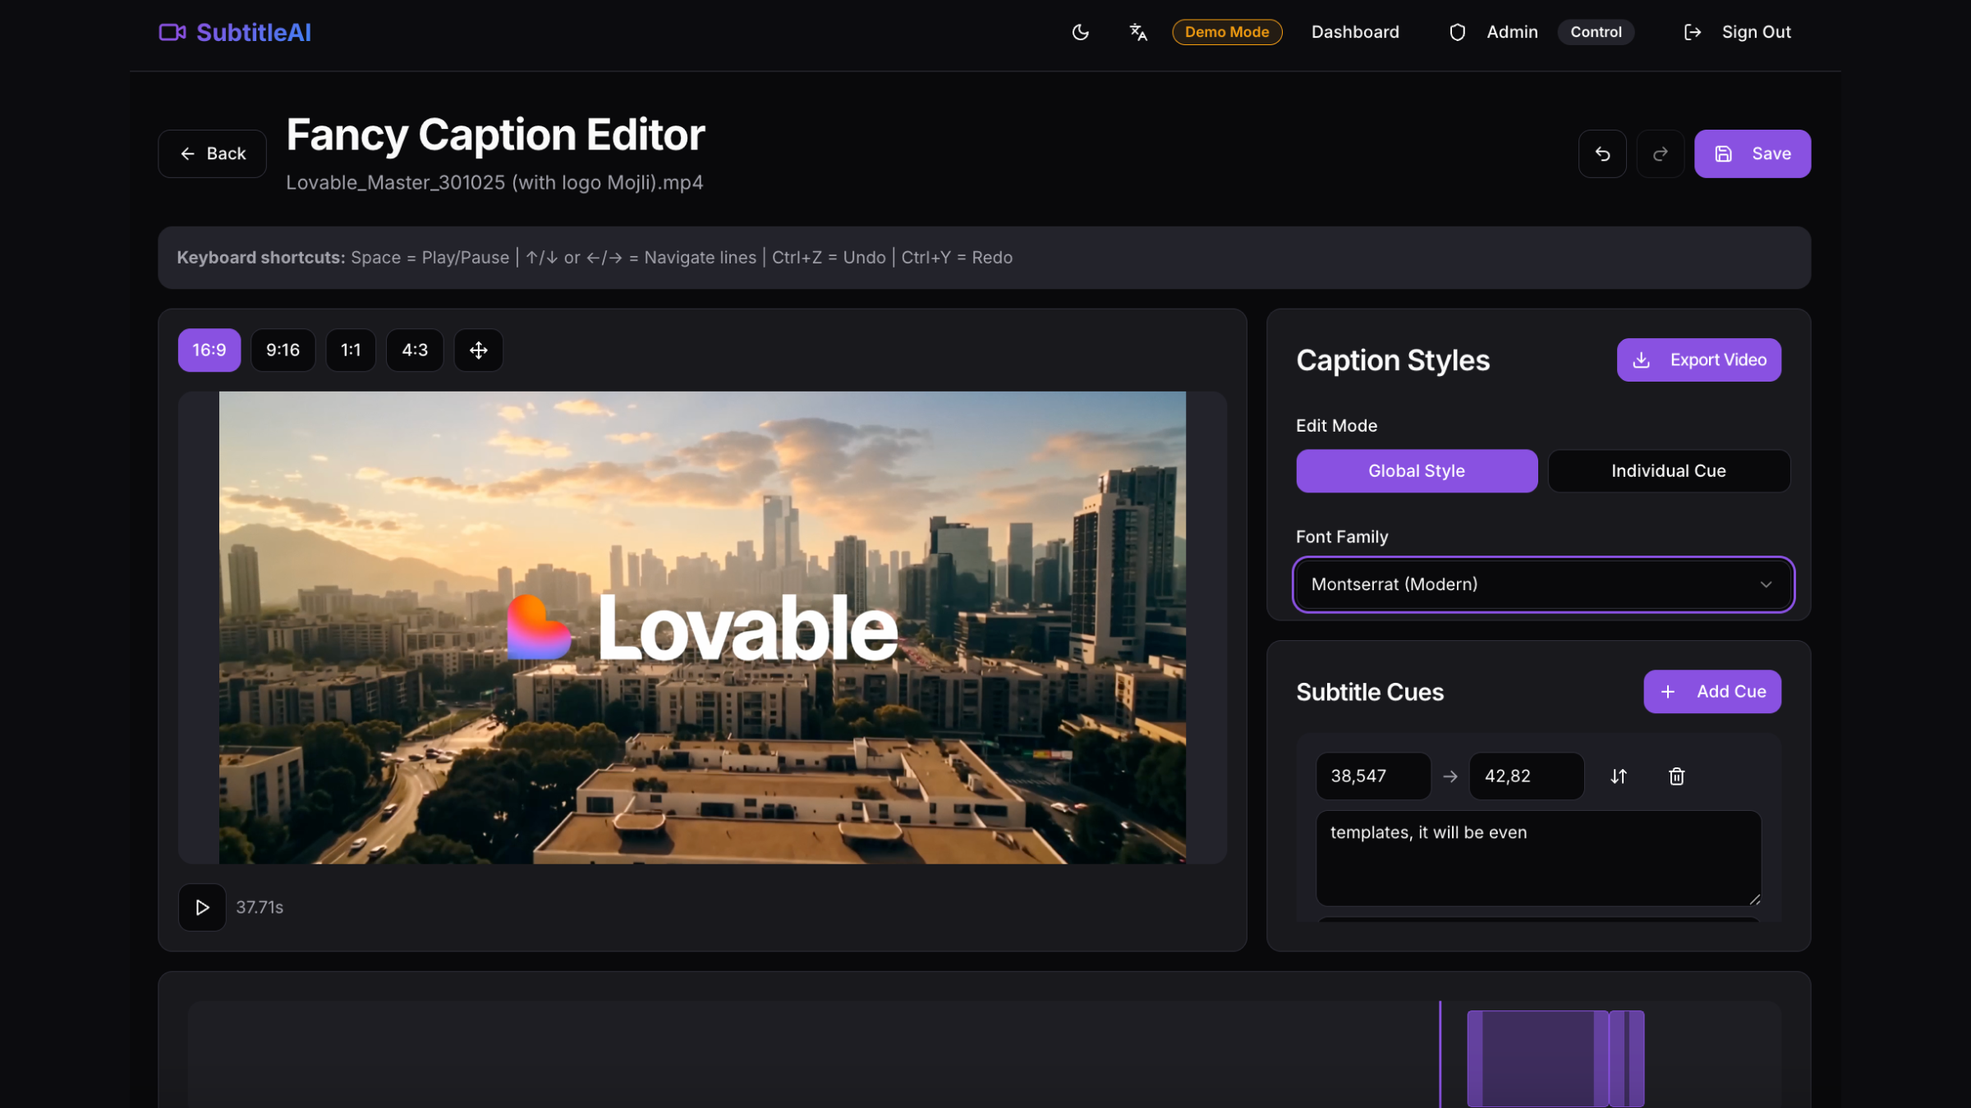Open Dashboard from the top navigation
The height and width of the screenshot is (1108, 1971).
point(1354,32)
